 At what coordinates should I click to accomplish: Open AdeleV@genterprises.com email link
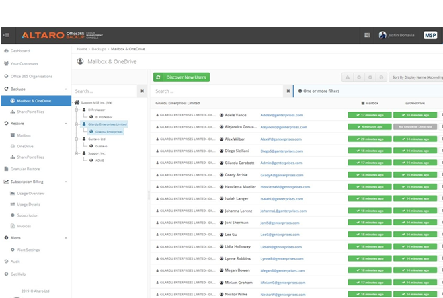[x=282, y=115]
